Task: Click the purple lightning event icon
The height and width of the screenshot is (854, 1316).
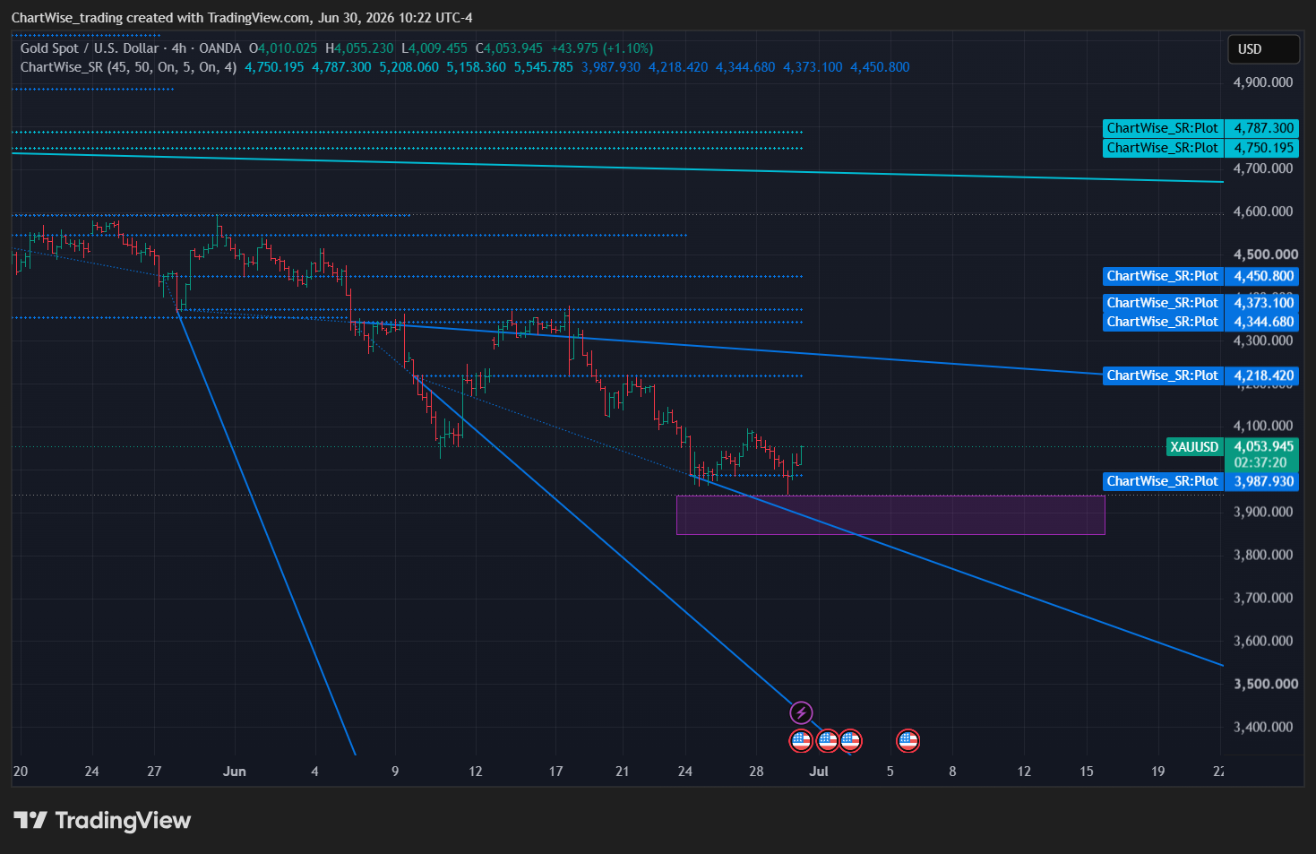Action: point(801,713)
